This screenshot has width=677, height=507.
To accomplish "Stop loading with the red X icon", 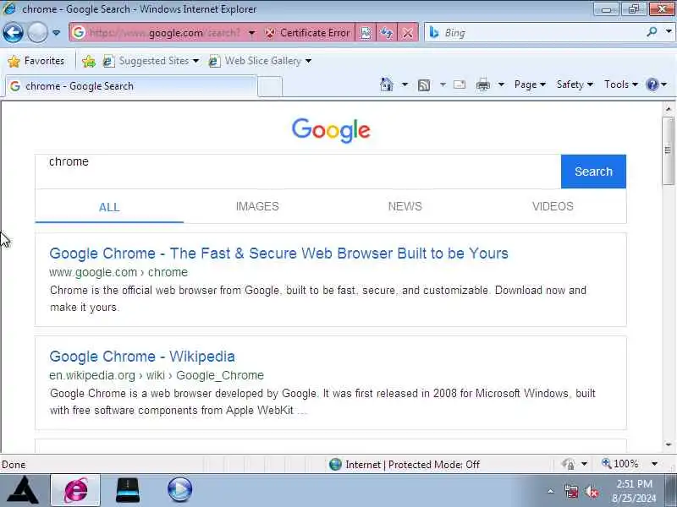I will [408, 33].
